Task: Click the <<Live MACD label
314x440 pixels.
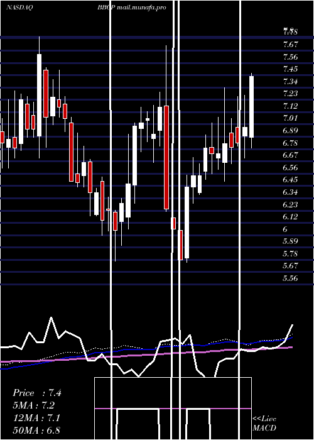Action: (x=264, y=423)
